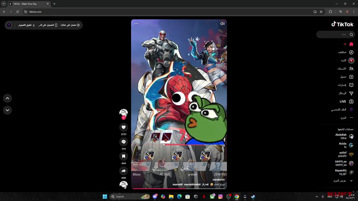Image resolution: width=358 pixels, height=201 pixels.
Task: Open new tab with plus button
Action: click(54, 4)
